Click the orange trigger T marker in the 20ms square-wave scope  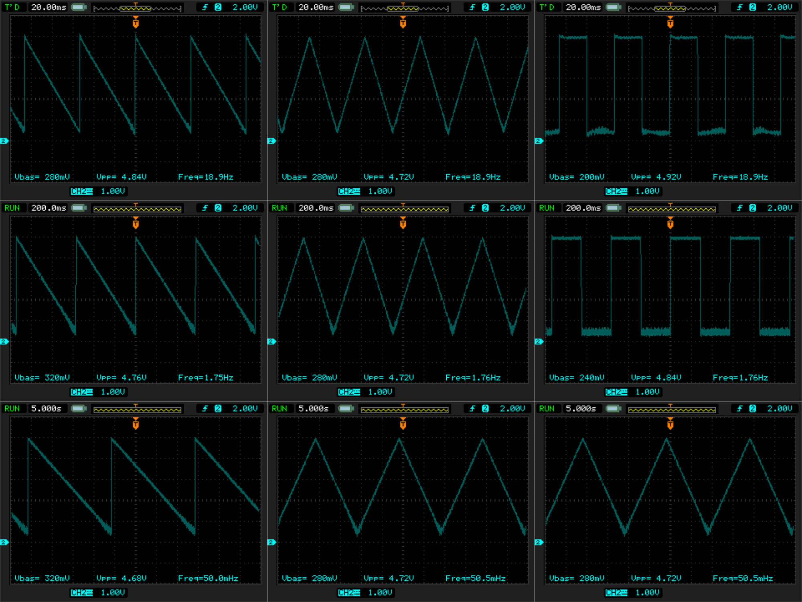coord(670,22)
